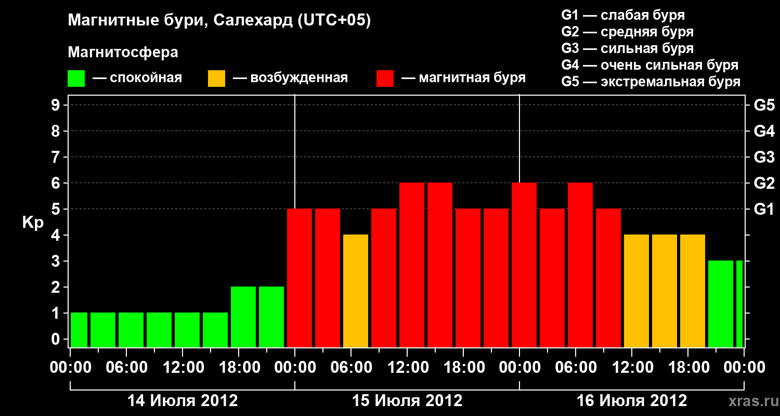Click the red Kp 6 bar crossing midnight into 16 Июля
The width and height of the screenshot is (780, 416).
click(524, 265)
